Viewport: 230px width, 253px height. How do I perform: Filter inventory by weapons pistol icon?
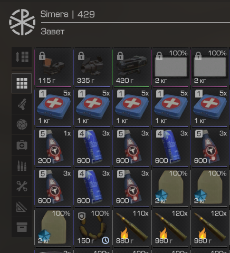[x=22, y=104]
